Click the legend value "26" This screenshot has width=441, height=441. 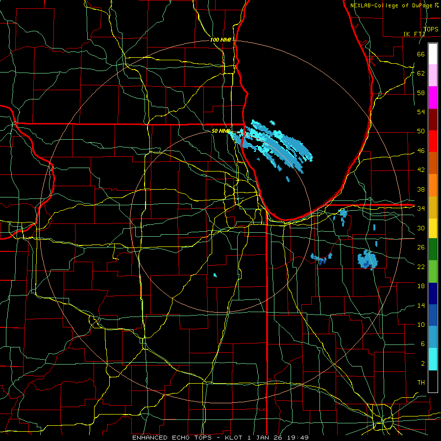(421, 247)
